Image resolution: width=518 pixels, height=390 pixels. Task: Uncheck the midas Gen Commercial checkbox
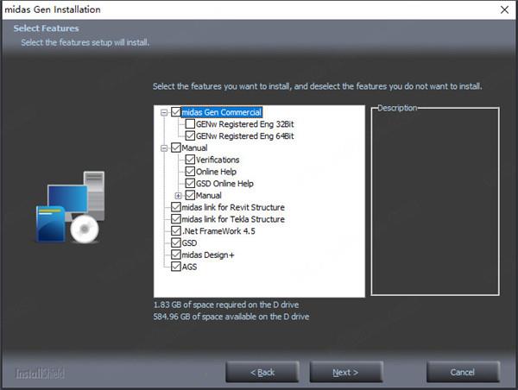click(x=176, y=112)
